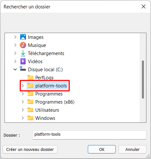Click the vertical scrollbar thumb
The image size is (151, 159).
tap(143, 79)
